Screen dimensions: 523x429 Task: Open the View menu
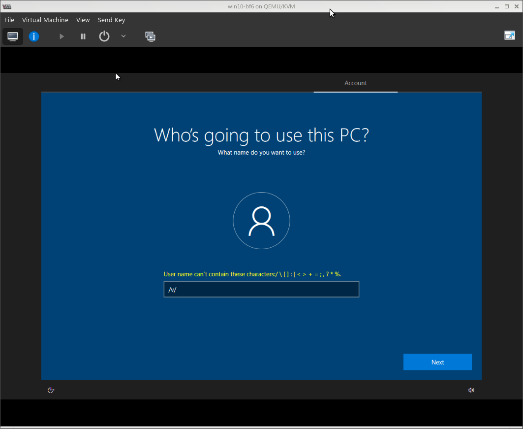pos(83,20)
